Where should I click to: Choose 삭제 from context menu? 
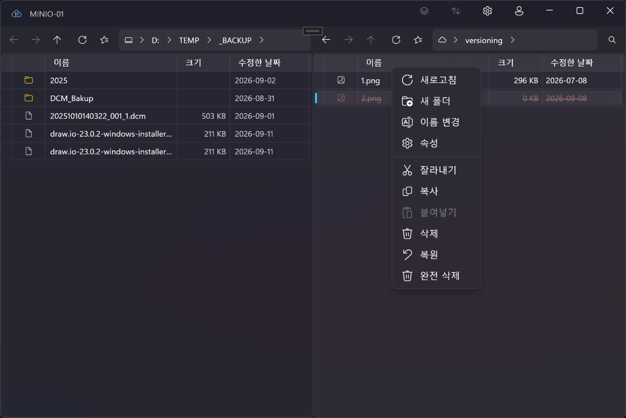(x=436, y=234)
